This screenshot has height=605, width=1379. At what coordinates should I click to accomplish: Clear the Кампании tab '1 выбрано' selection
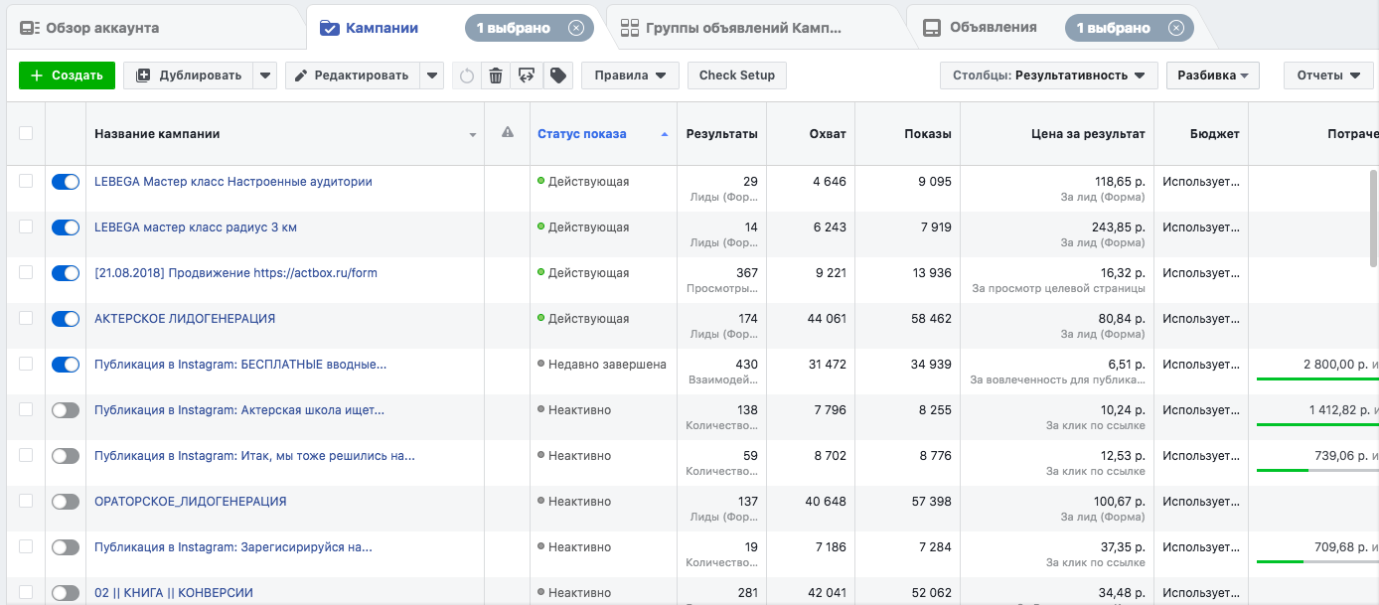coord(576,28)
